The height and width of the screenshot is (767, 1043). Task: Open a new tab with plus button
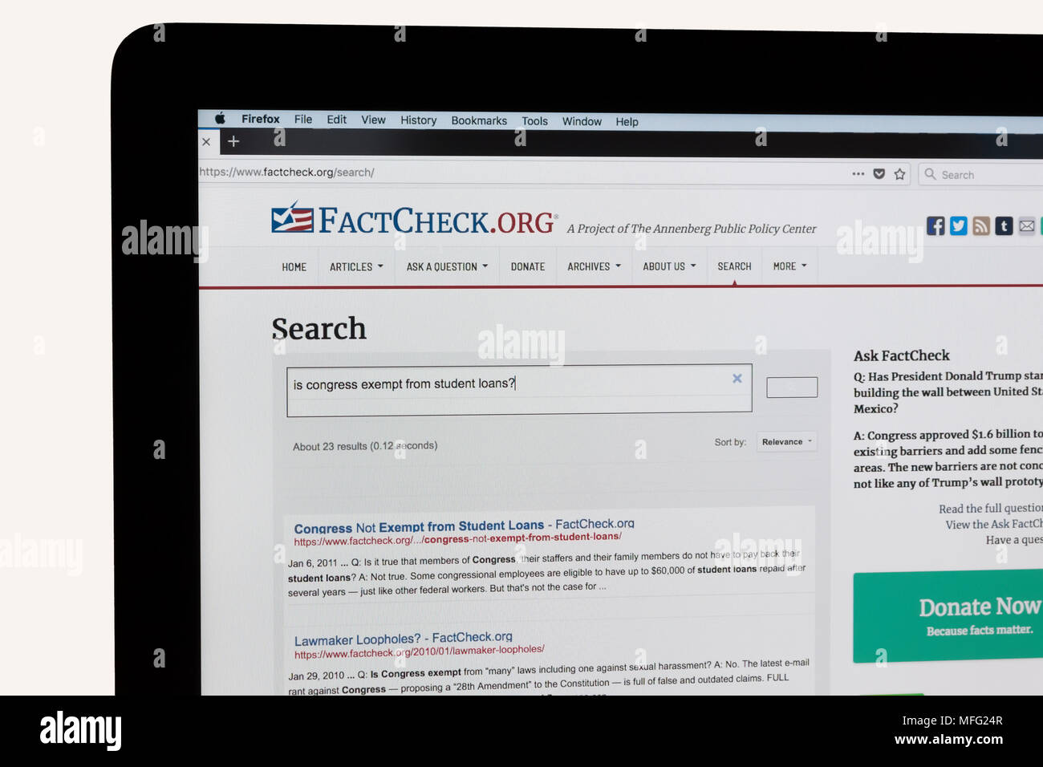[233, 142]
